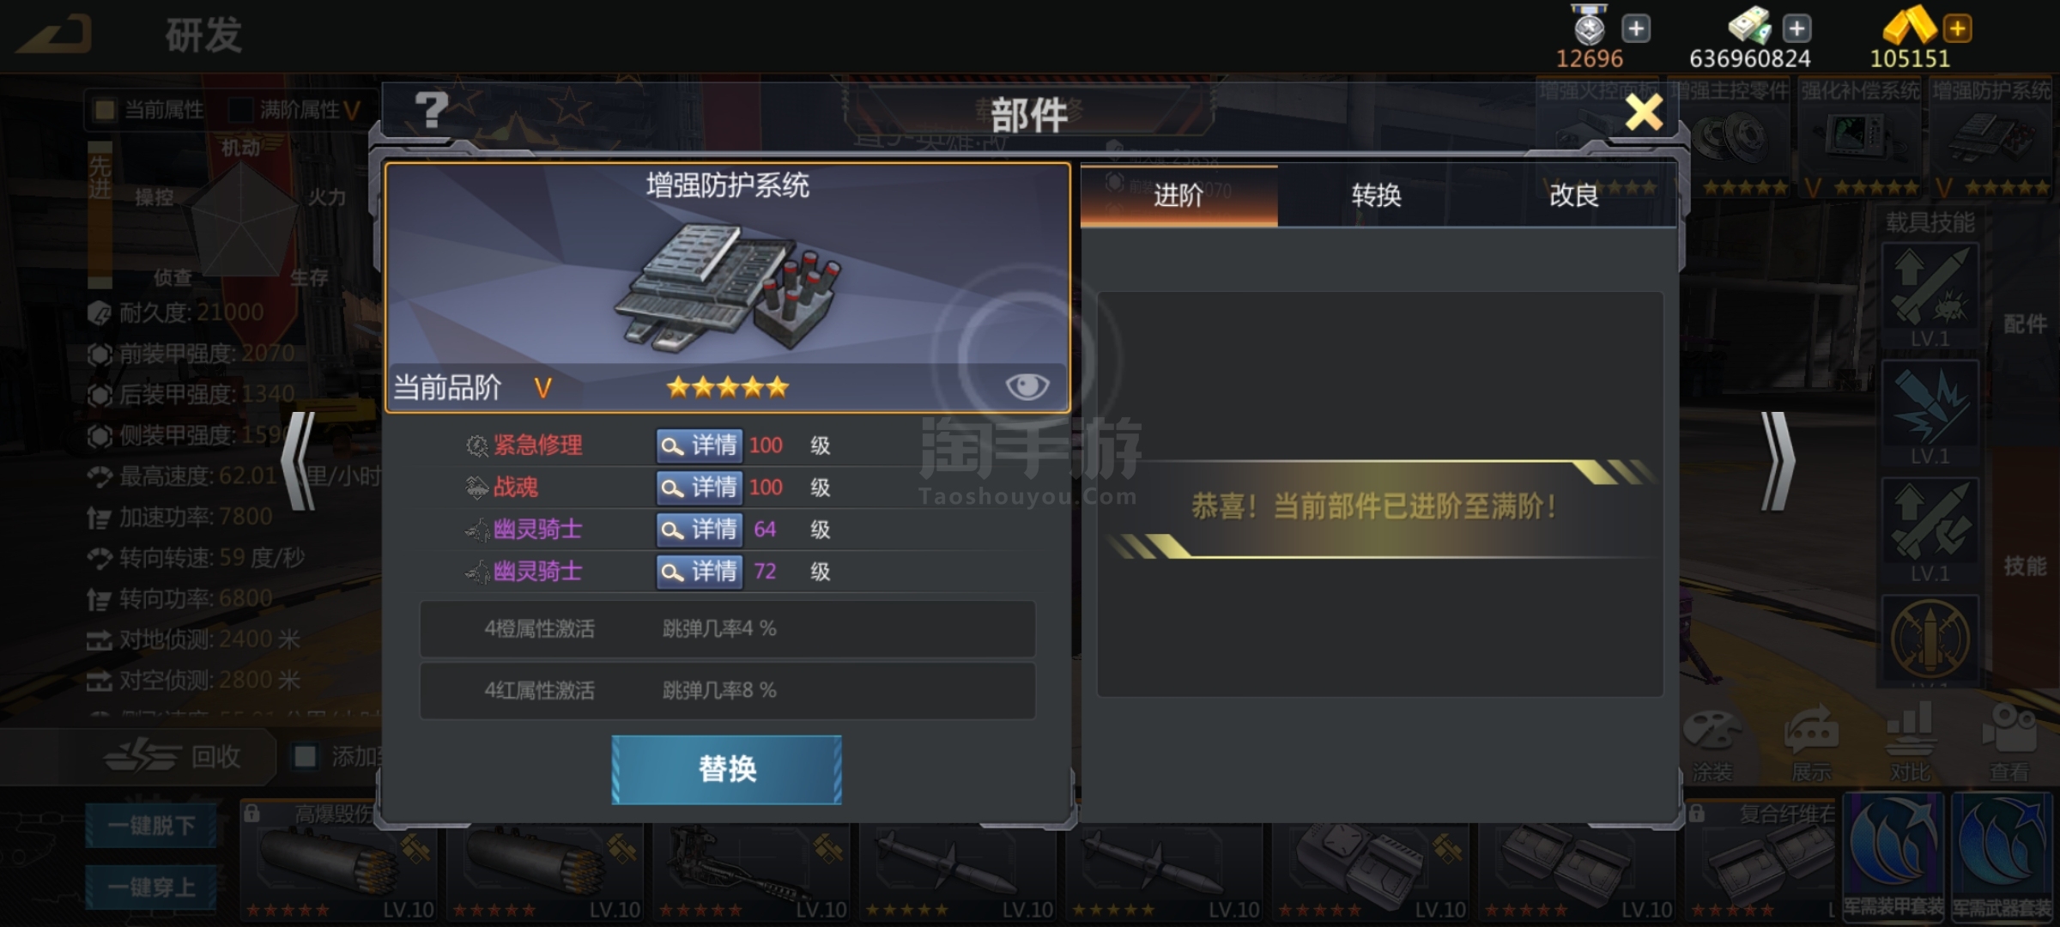The width and height of the screenshot is (2060, 927).
Task: Toggle the eye visibility icon on component
Action: click(1027, 387)
